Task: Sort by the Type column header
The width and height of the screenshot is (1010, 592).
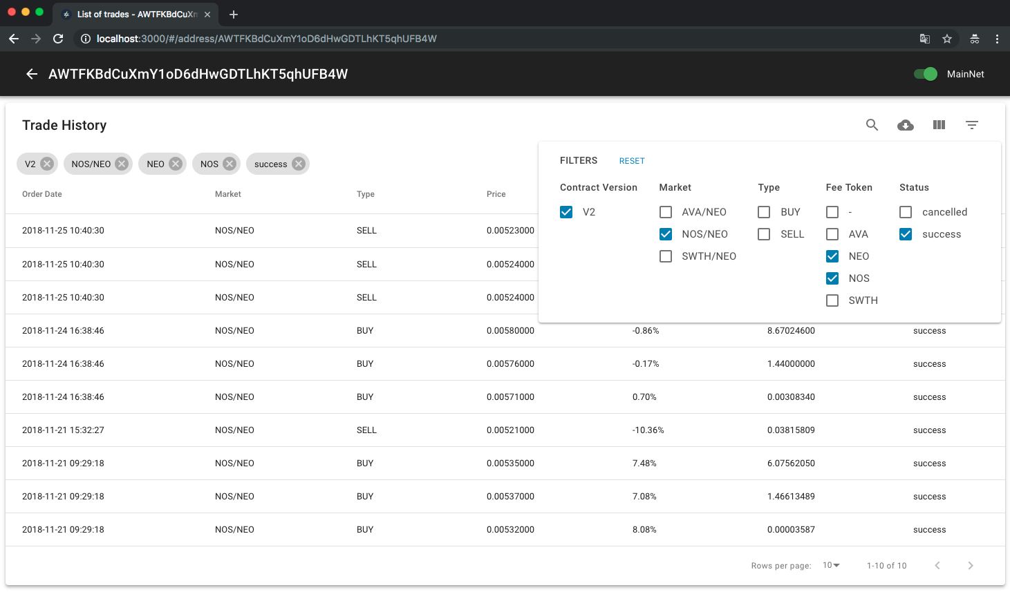Action: [366, 194]
